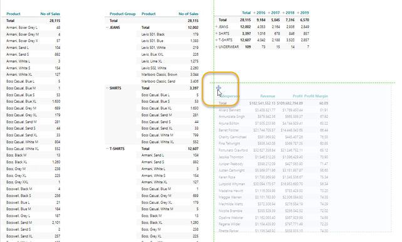Image resolution: width=402 pixels, height=242 pixels.
Task: Select the Bosswell, Black S row
Action: point(31,196)
